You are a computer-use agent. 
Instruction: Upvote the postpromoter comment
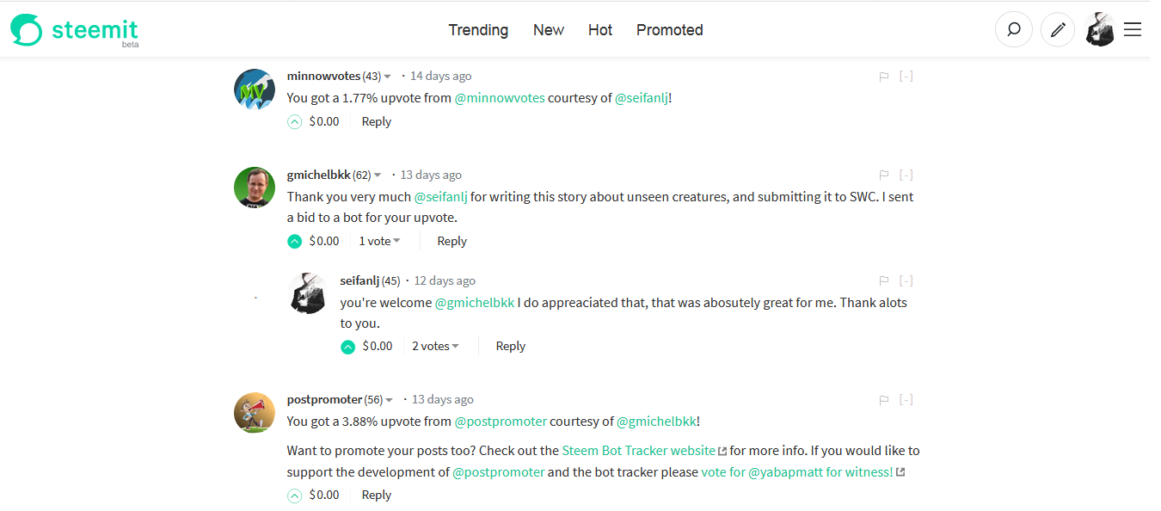click(x=295, y=496)
